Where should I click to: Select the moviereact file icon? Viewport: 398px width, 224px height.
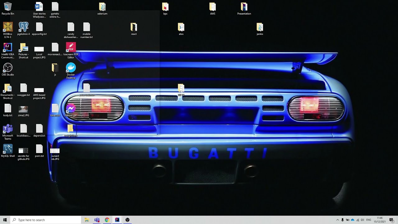click(x=55, y=49)
